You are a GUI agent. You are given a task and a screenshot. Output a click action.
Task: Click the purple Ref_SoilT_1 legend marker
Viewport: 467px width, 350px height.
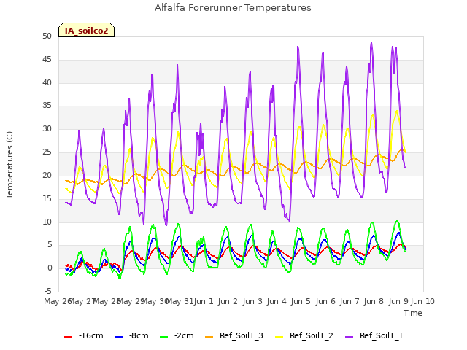tap(349, 337)
